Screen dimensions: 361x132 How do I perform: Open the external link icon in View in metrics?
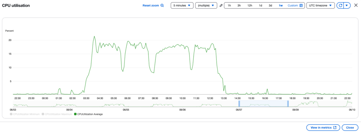335,128
